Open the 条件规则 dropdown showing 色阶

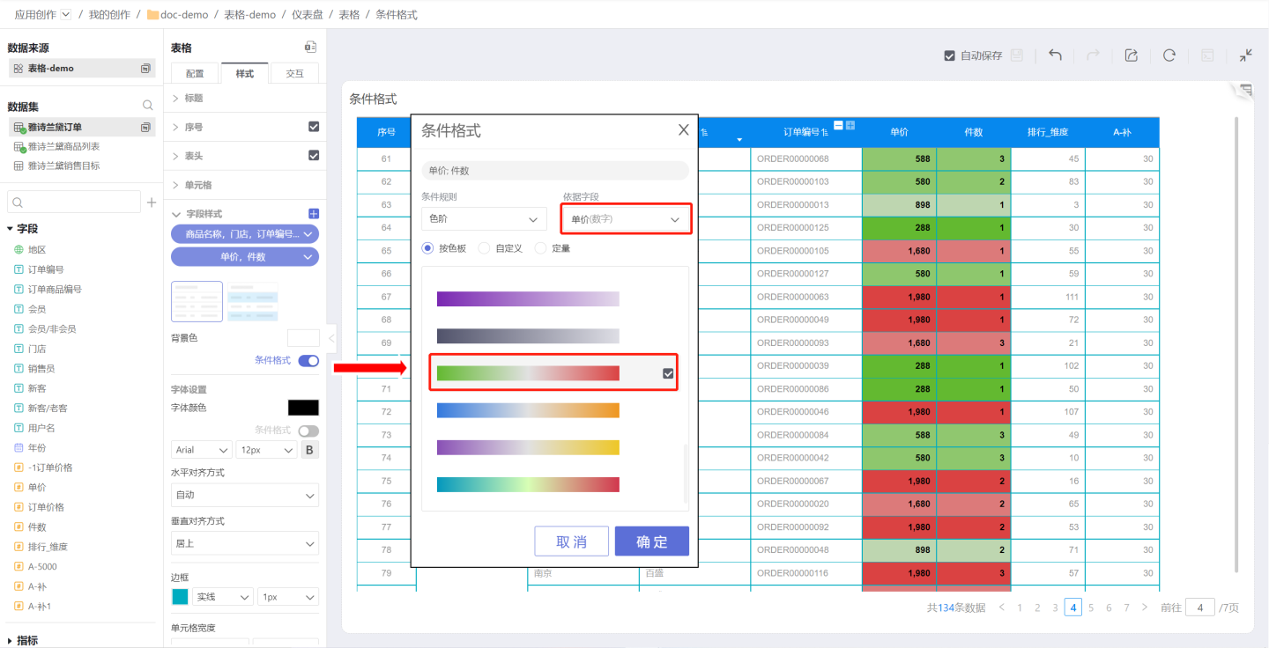(484, 219)
